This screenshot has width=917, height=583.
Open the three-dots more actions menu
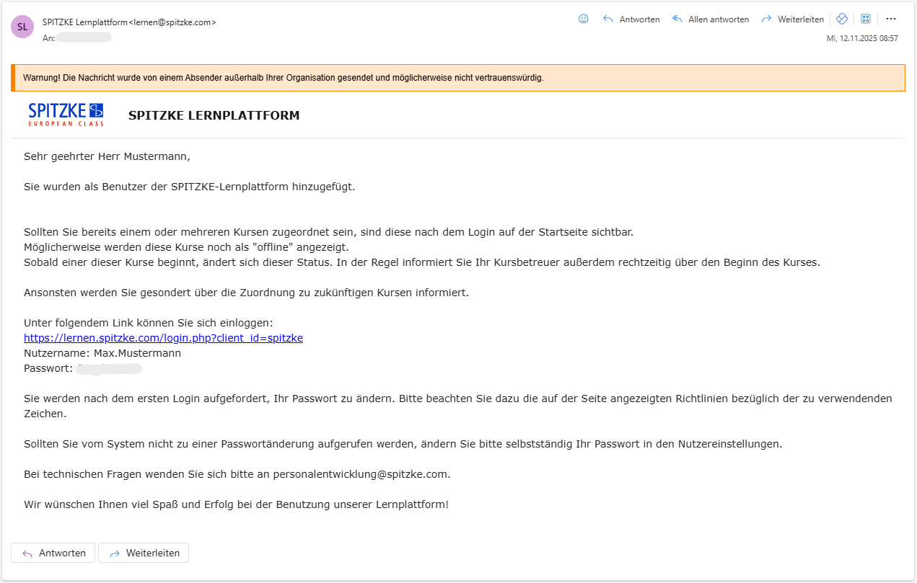point(891,19)
